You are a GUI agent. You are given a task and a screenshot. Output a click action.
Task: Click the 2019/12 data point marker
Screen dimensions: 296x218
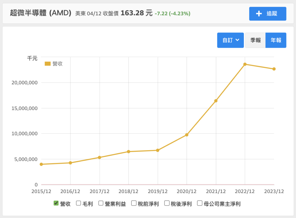pos(158,150)
